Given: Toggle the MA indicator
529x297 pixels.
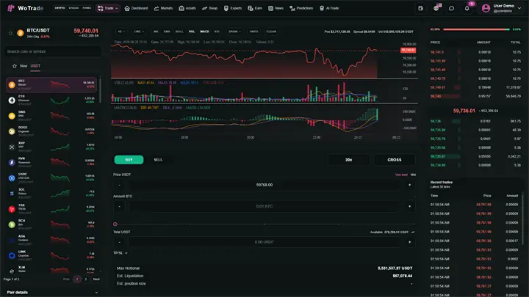Looking at the screenshot, I should tap(156, 32).
